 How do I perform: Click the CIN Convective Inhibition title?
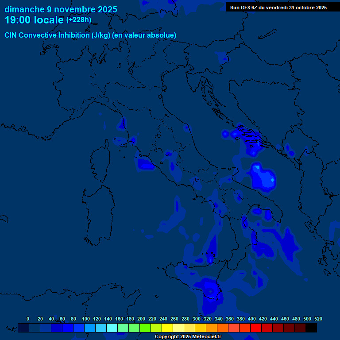[x=90, y=35]
